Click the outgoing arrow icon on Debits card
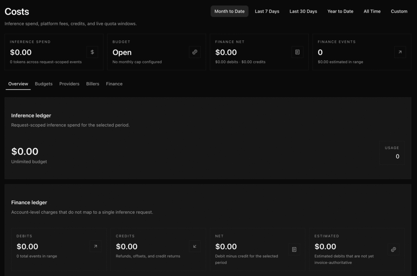 click(x=96, y=246)
